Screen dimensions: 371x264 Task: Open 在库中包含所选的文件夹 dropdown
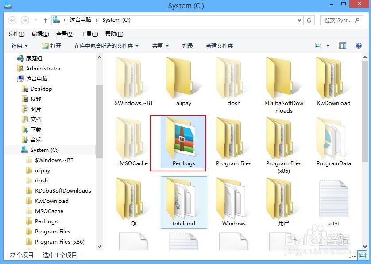pyautogui.click(x=106, y=46)
